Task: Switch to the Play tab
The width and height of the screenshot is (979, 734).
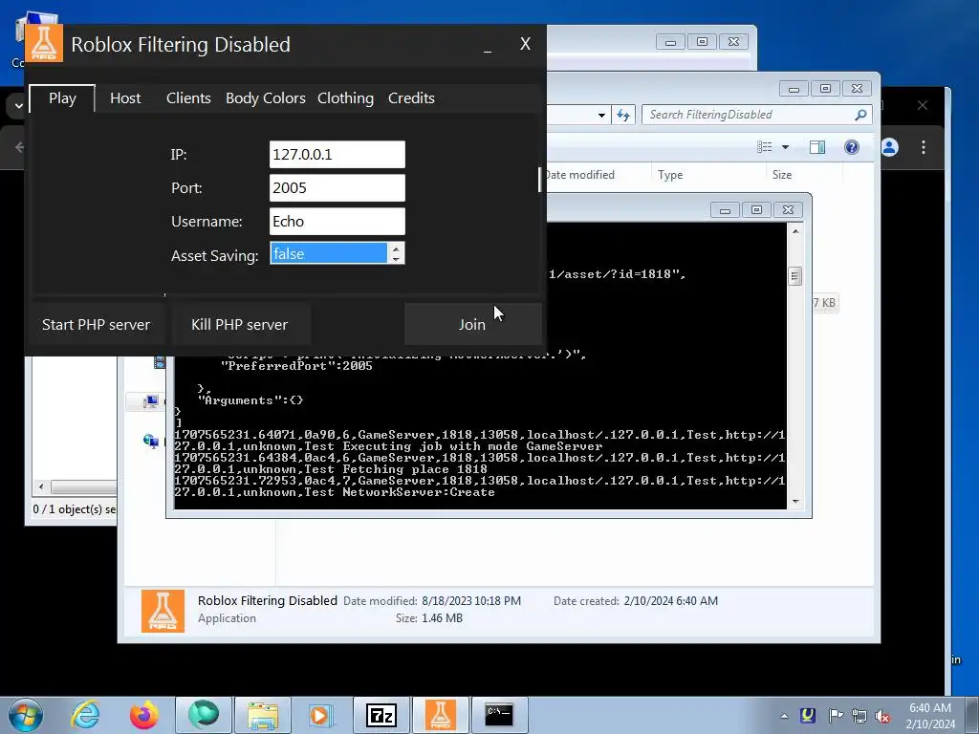Action: [x=62, y=98]
